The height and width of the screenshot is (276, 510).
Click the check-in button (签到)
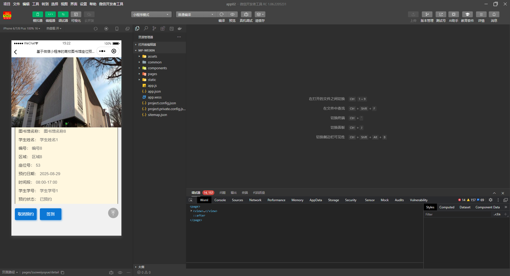50,214
